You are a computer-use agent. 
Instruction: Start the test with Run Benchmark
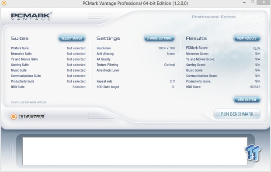pos(237,114)
